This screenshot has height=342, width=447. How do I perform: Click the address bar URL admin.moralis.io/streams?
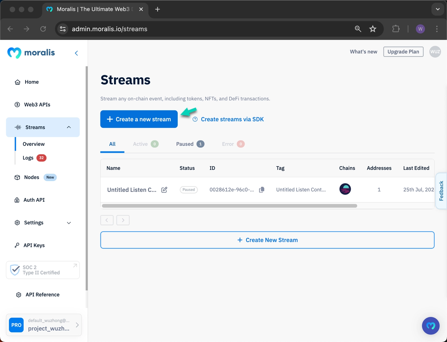click(110, 29)
